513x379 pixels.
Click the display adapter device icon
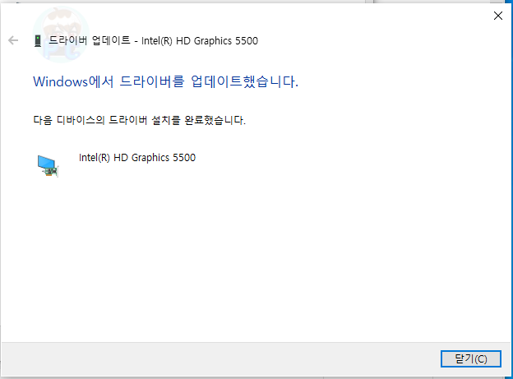(48, 166)
